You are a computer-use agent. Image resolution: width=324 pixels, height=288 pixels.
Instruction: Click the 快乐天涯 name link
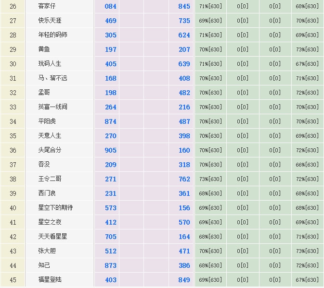point(50,21)
